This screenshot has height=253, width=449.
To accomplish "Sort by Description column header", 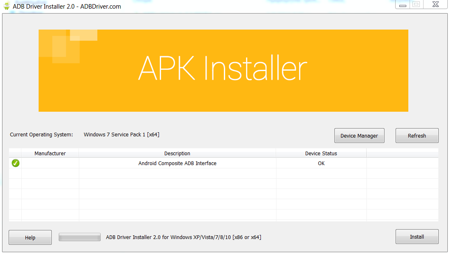I will [177, 154].
